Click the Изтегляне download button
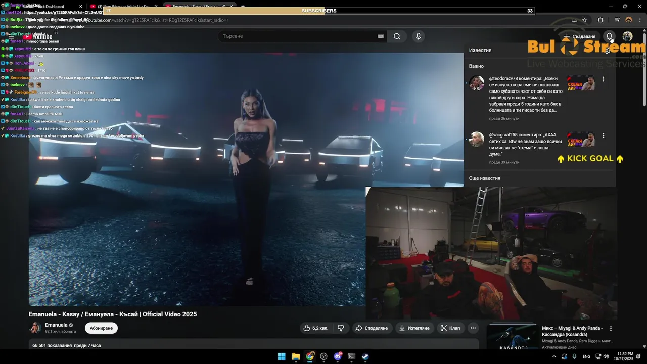The height and width of the screenshot is (364, 647). coord(414,328)
